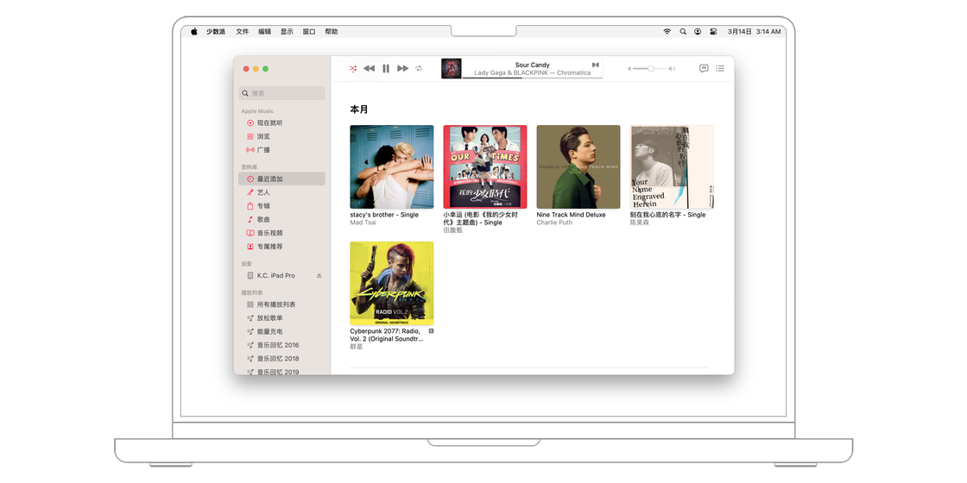Click the 'Nine Track Mind Deluxe' title
Screen dimensions: 967x483
pos(571,215)
